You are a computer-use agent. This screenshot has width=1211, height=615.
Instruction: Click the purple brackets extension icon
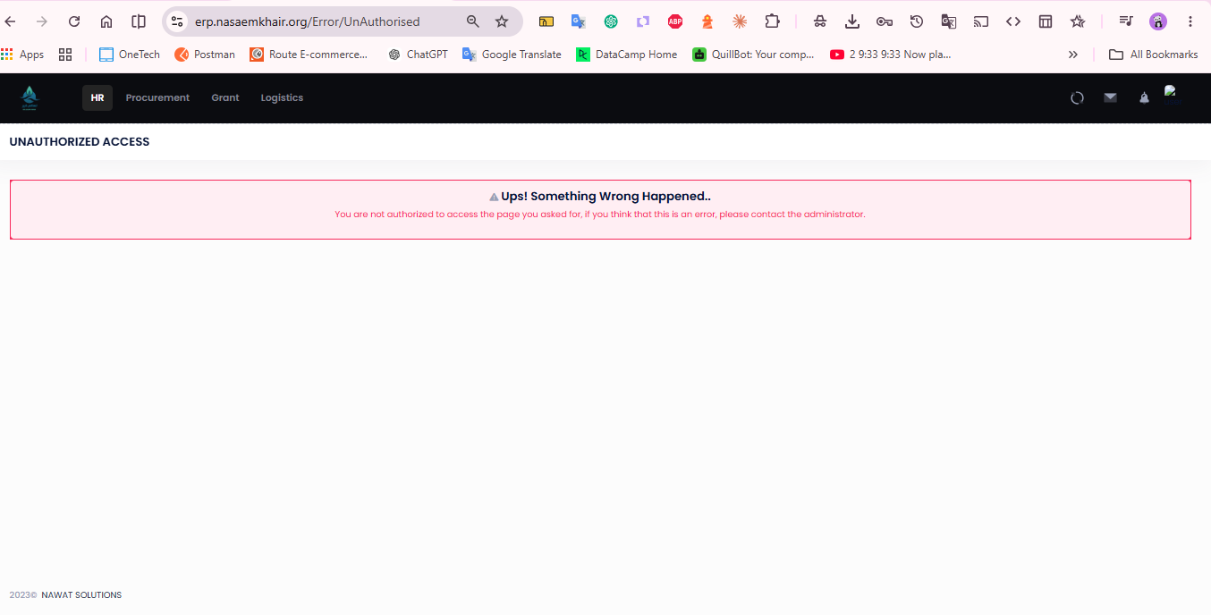click(643, 21)
